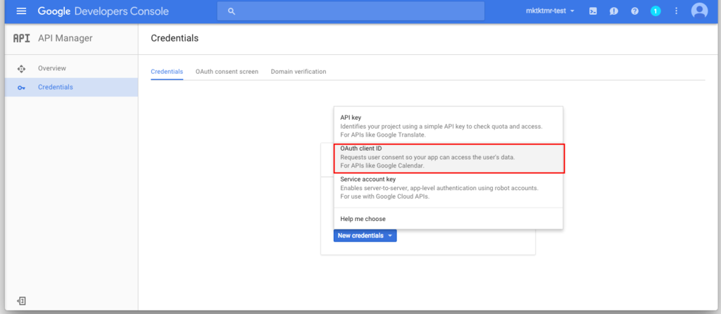
Task: Switch to OAuth consent screen tab
Action: [227, 72]
